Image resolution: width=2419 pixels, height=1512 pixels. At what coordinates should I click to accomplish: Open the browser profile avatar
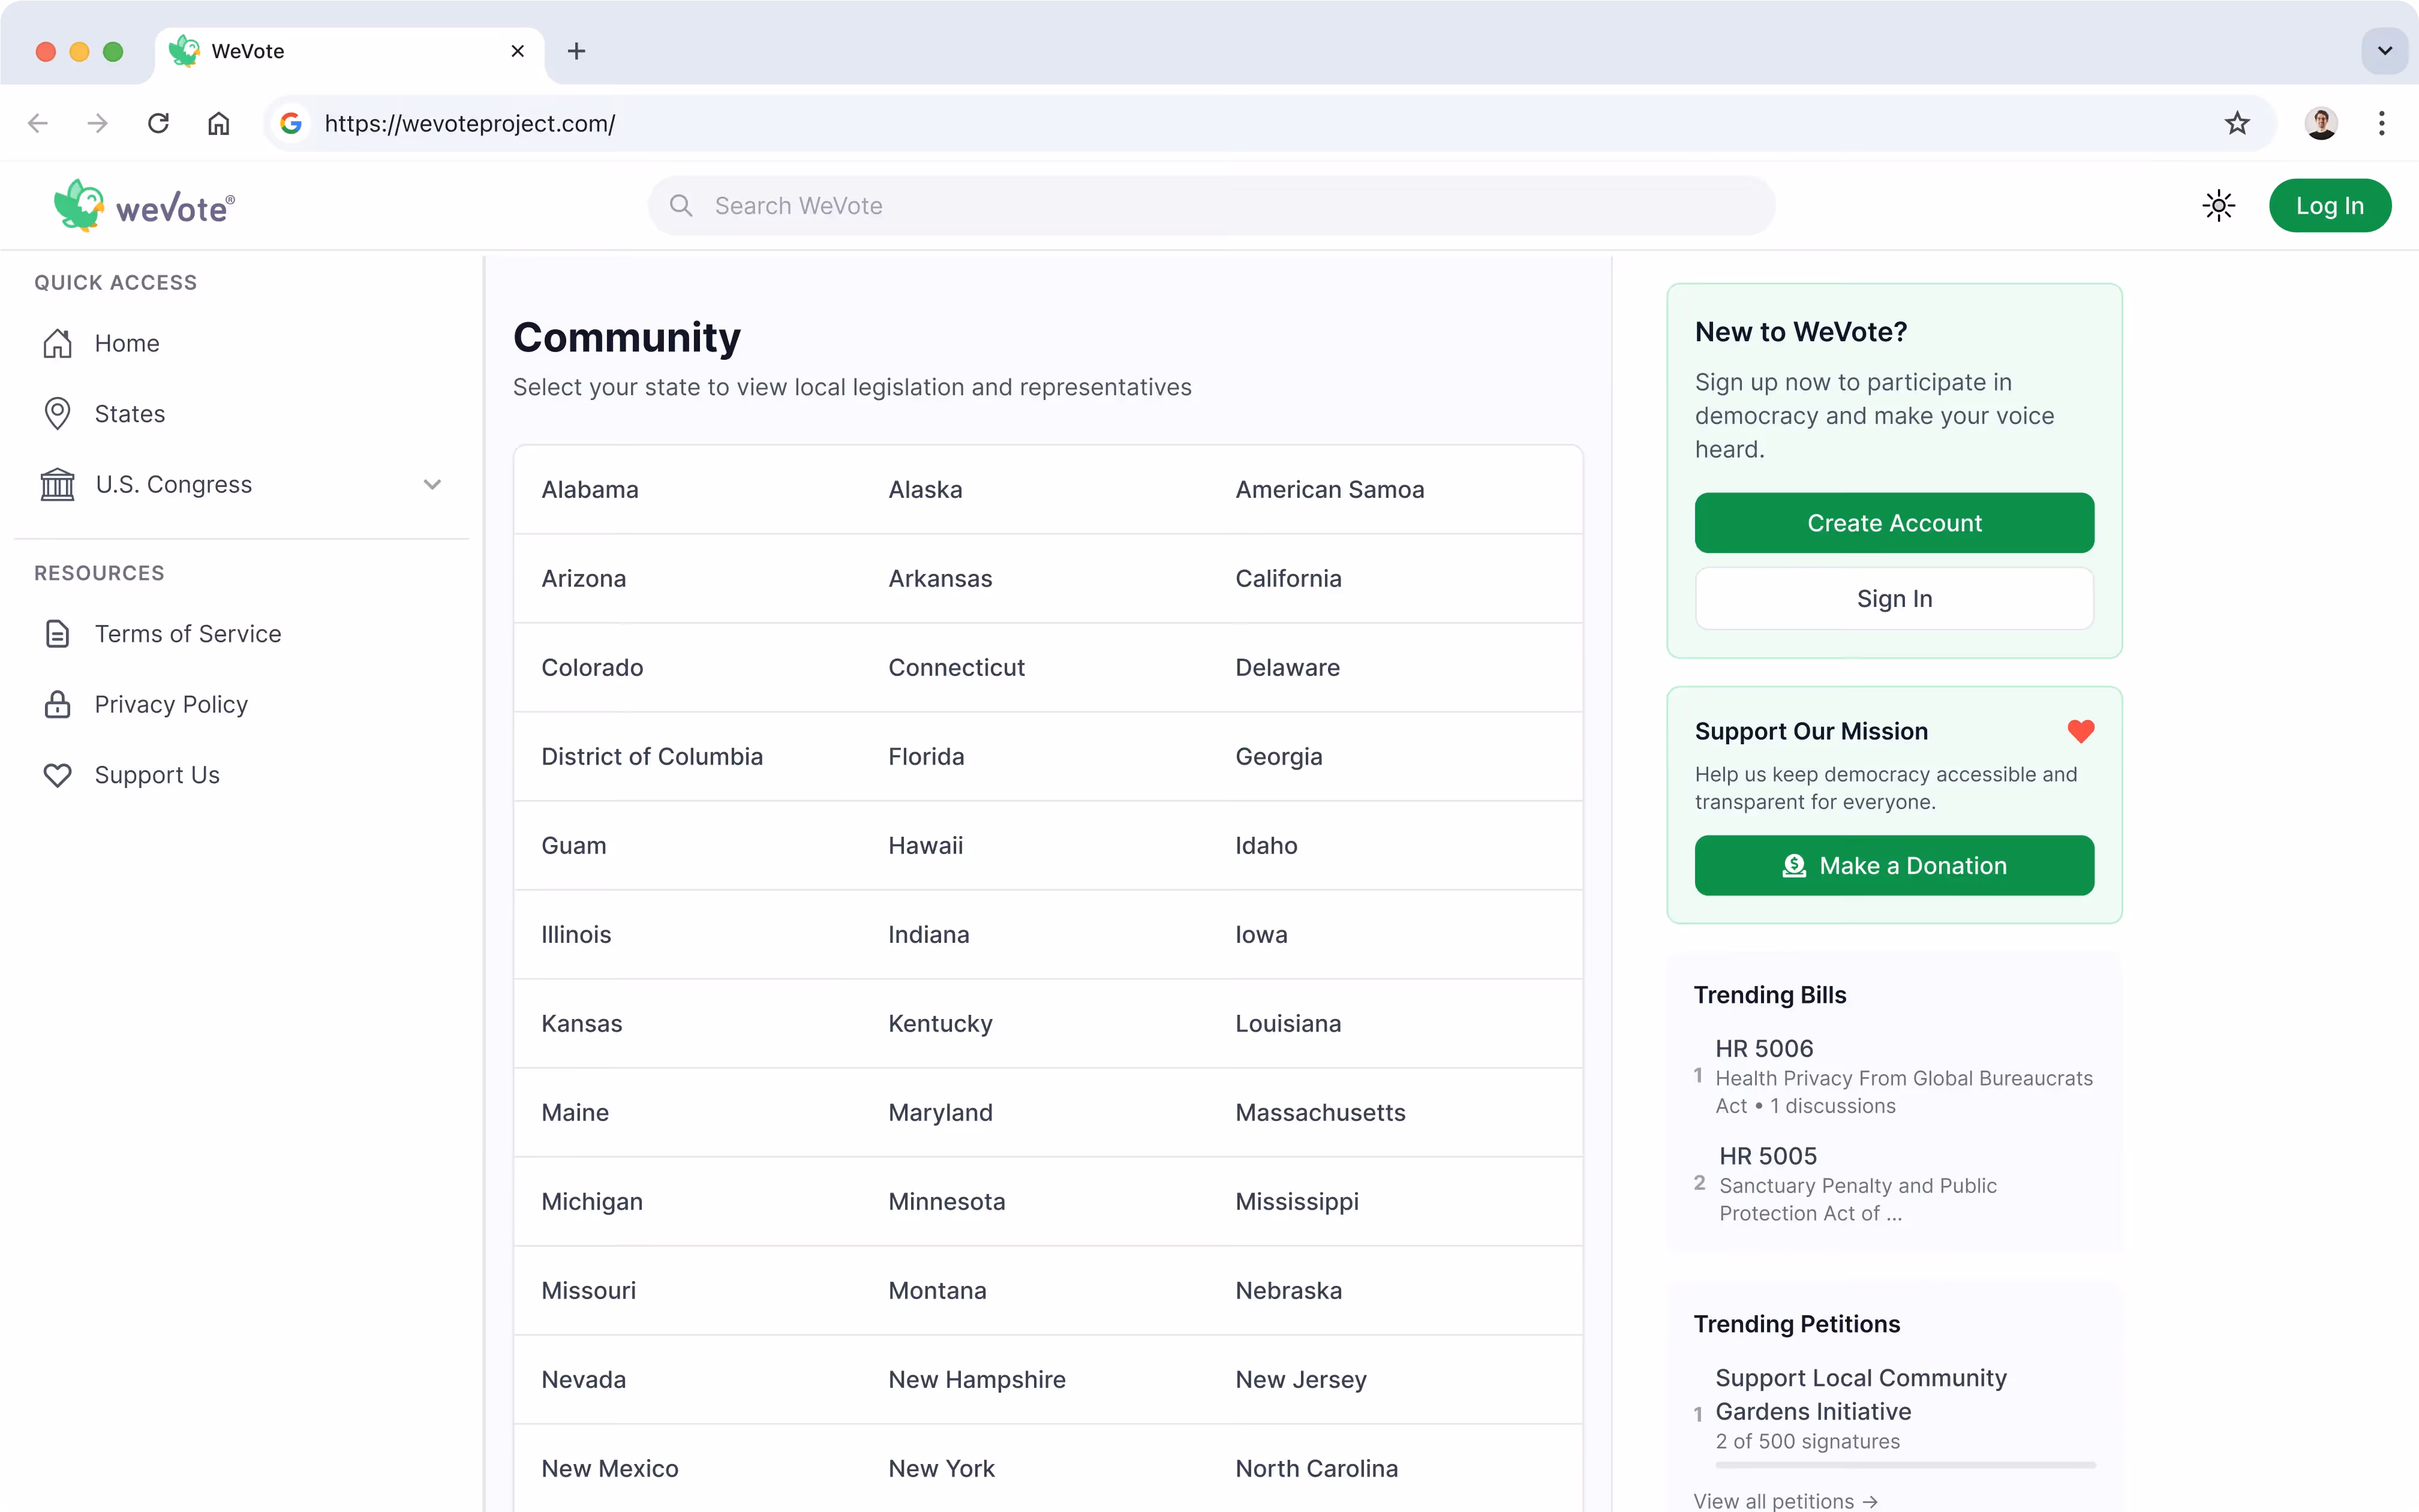click(2320, 123)
